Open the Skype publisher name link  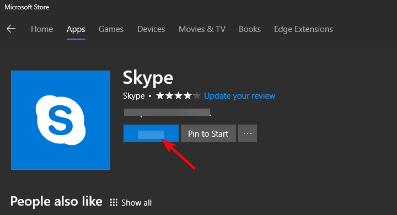133,96
